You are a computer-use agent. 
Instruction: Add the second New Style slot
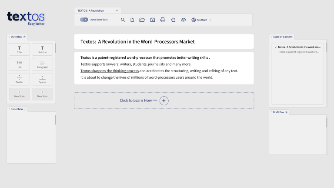point(42,94)
